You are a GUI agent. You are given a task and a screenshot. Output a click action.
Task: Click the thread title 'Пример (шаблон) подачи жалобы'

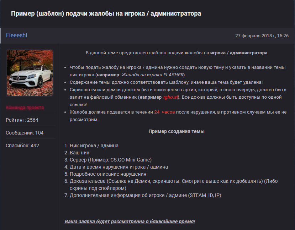tap(106, 13)
